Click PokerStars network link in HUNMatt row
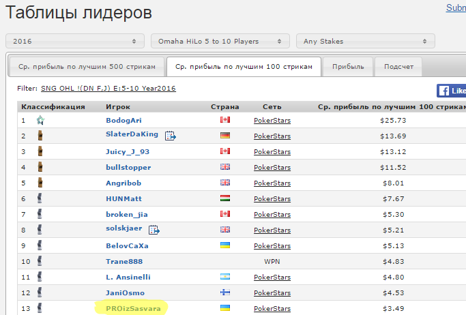 (272, 198)
